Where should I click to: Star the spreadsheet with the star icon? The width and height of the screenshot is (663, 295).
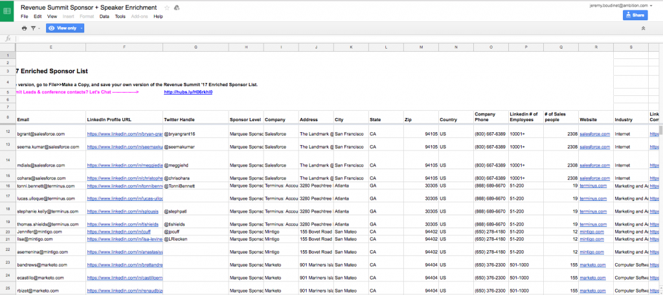[166, 8]
